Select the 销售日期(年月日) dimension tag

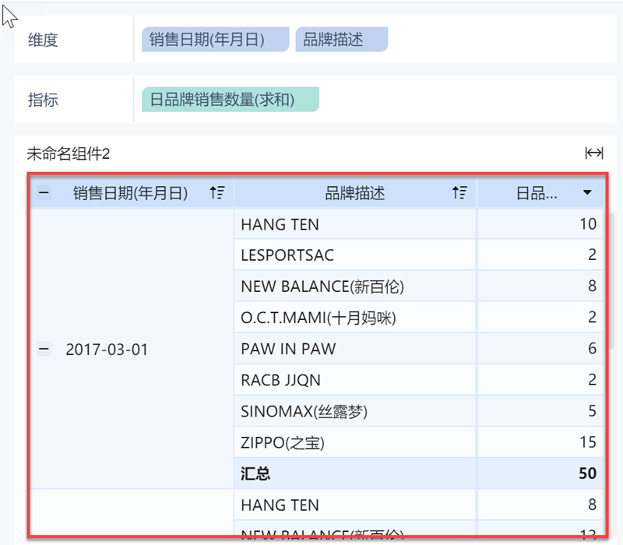coord(215,39)
